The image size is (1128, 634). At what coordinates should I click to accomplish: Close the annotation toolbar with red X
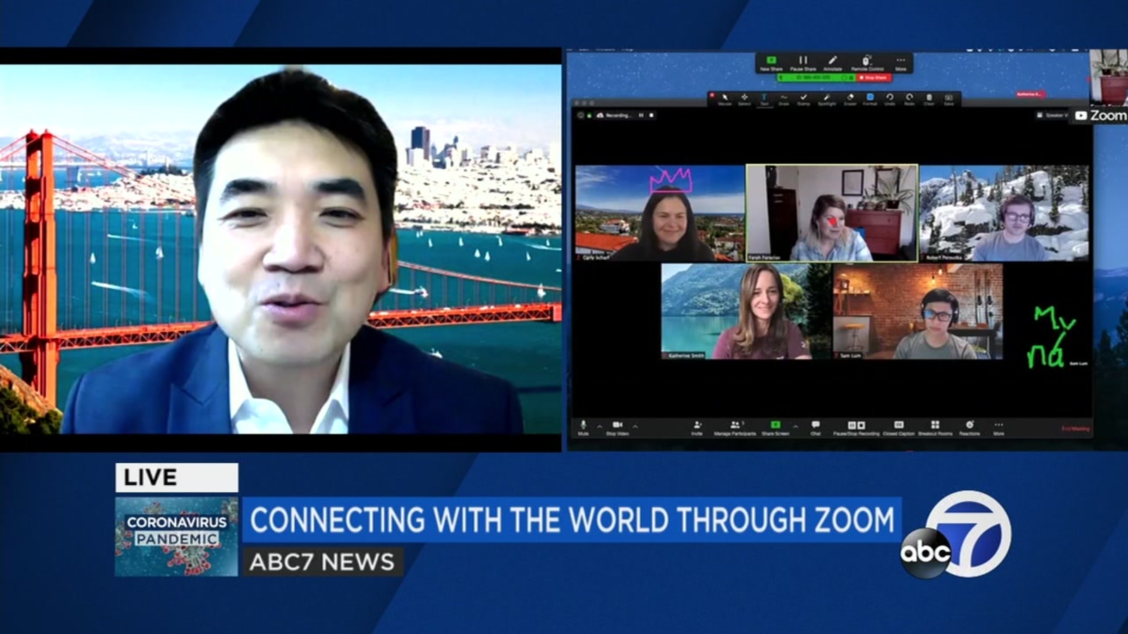point(712,95)
